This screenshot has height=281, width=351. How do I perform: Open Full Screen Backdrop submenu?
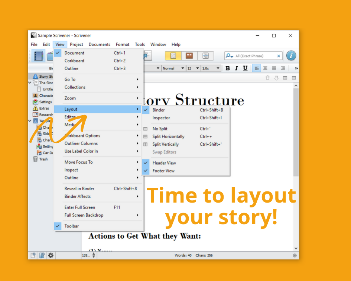(x=98, y=215)
